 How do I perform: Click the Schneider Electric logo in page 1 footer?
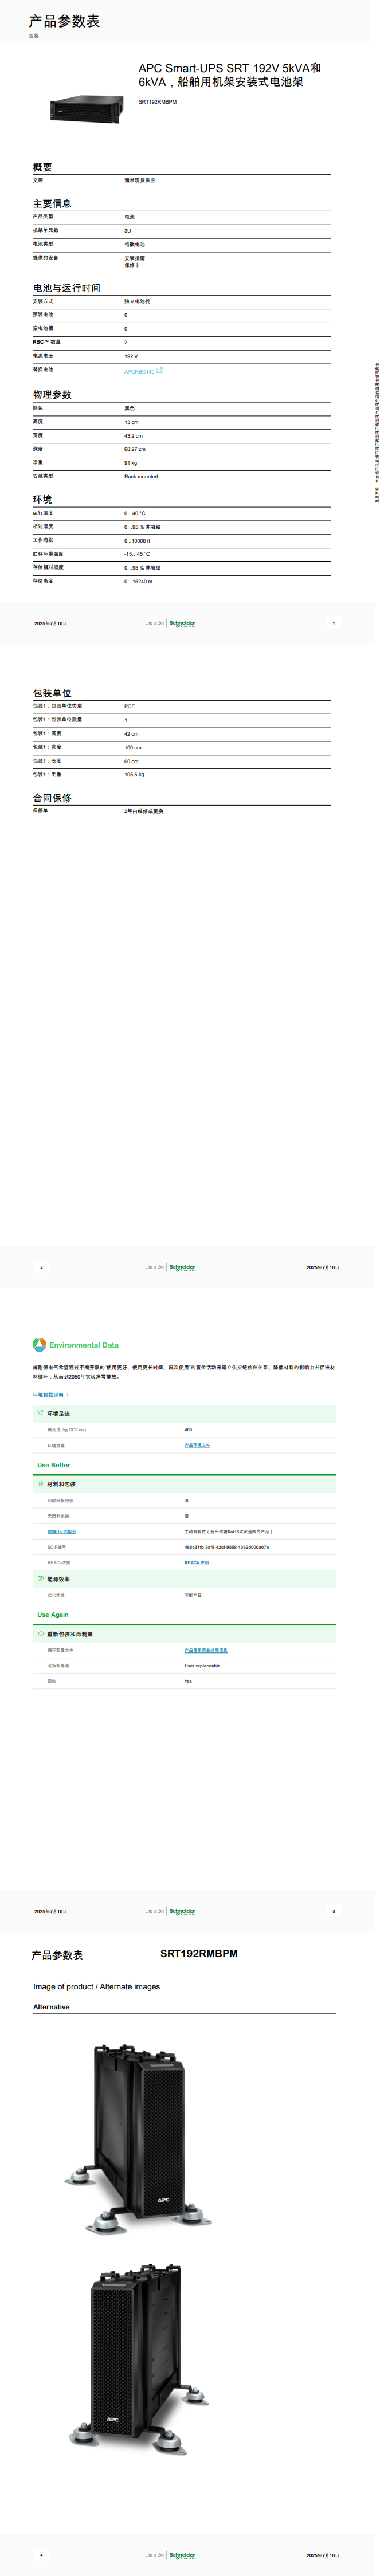(x=182, y=623)
